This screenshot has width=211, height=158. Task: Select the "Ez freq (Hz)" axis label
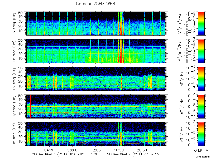(x=14, y=51)
